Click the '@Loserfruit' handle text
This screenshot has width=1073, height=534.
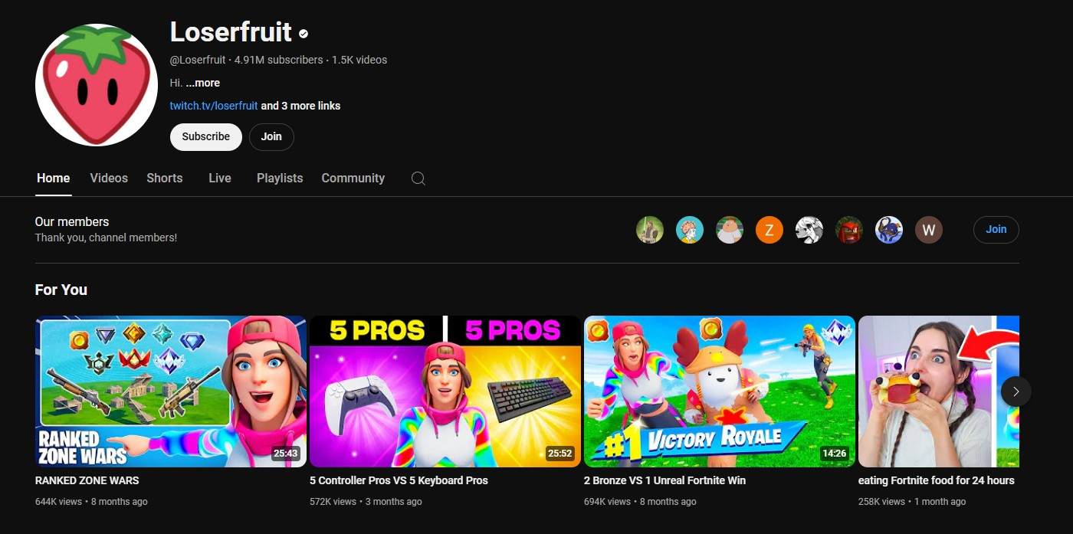click(x=198, y=60)
